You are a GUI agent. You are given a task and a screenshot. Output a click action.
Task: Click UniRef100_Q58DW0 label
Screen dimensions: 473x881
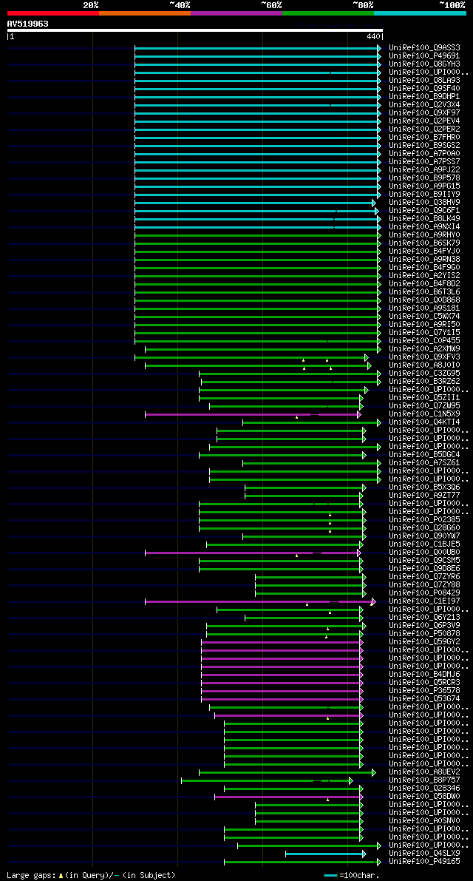pos(424,797)
